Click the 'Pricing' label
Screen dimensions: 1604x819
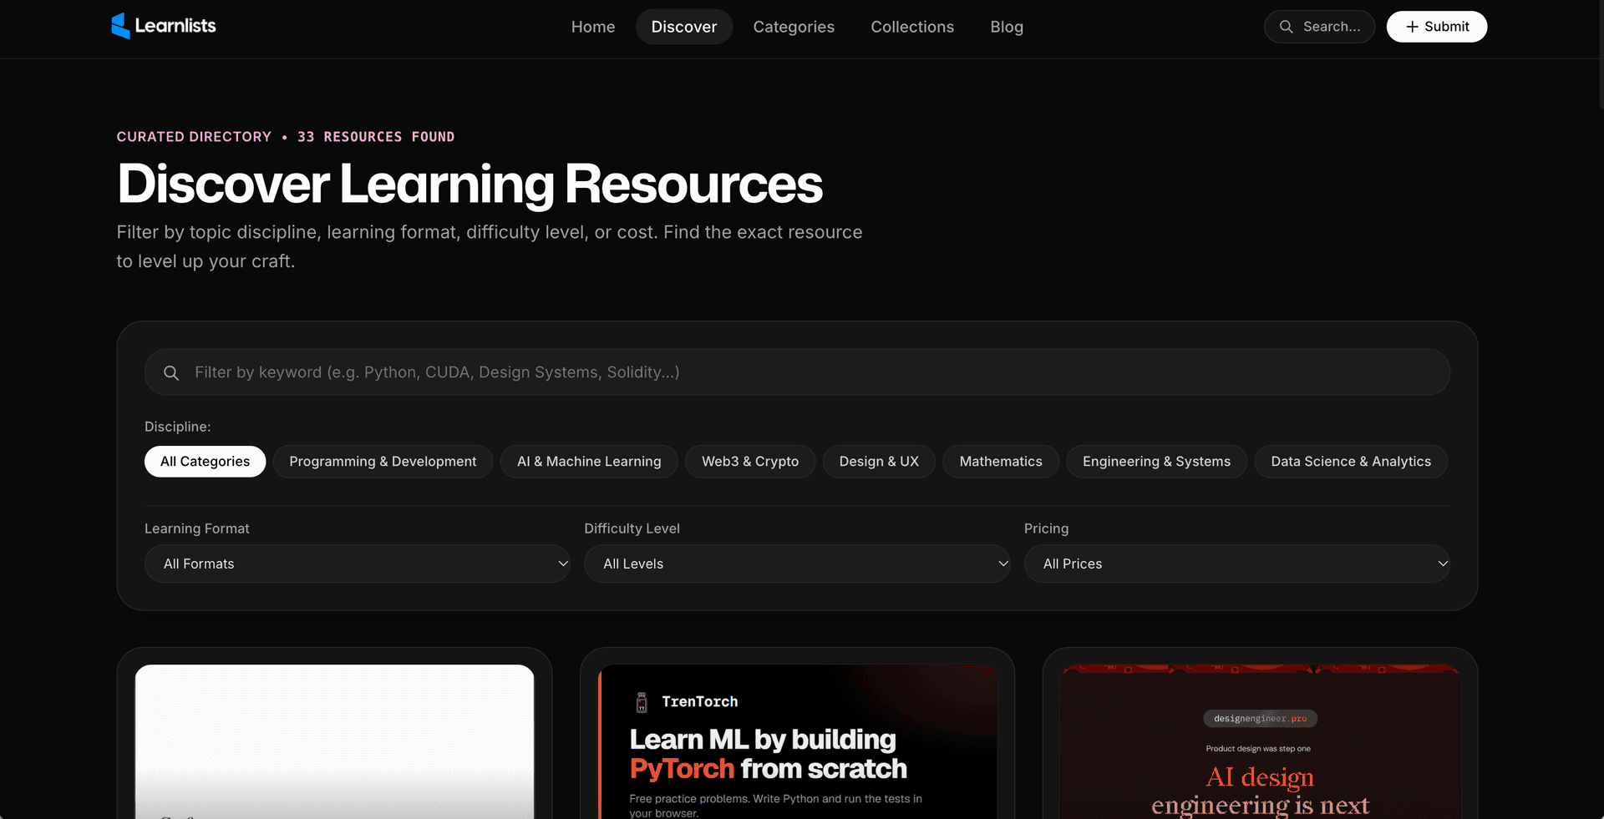tap(1046, 528)
